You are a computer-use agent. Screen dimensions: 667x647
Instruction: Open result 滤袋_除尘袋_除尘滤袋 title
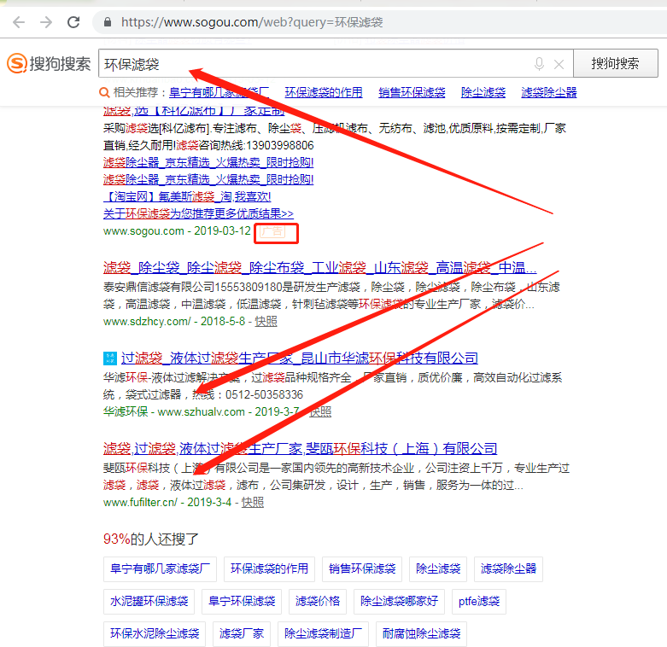click(x=320, y=268)
